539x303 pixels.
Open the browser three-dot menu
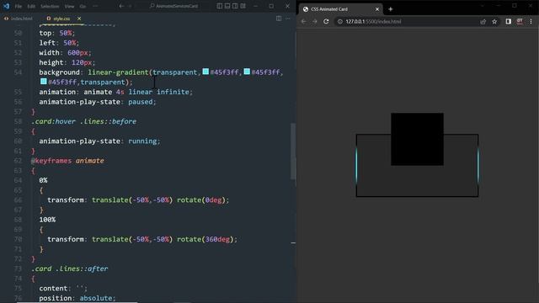(x=531, y=21)
